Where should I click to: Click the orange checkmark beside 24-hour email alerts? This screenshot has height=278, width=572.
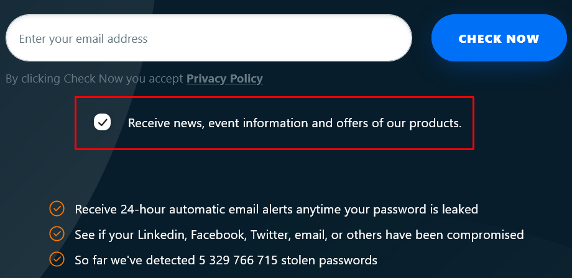pos(57,208)
